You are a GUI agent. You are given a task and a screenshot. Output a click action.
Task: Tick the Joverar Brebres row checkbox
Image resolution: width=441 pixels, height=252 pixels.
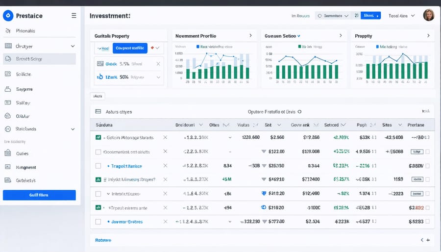98,222
